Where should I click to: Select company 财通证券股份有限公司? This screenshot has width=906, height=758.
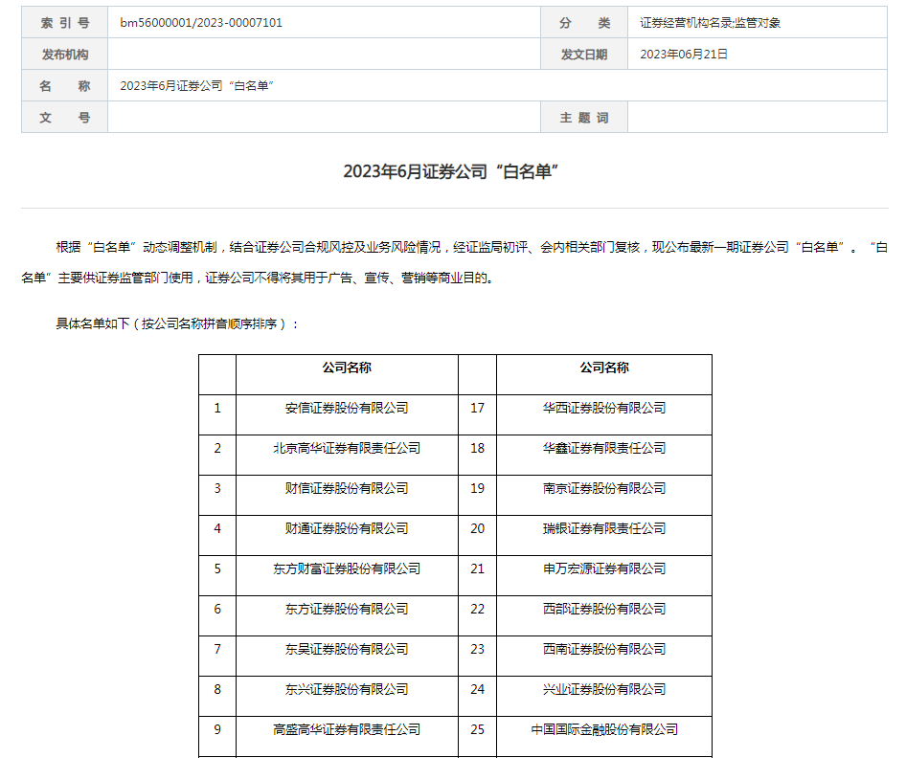point(347,529)
